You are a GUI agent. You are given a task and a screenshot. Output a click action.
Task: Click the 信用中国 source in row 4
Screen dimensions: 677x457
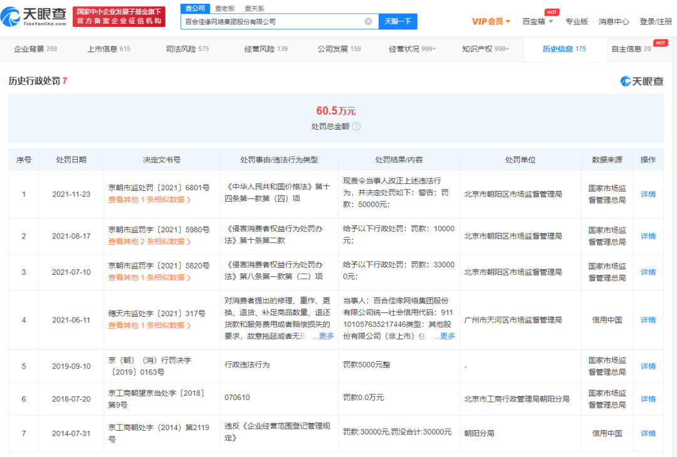point(607,321)
